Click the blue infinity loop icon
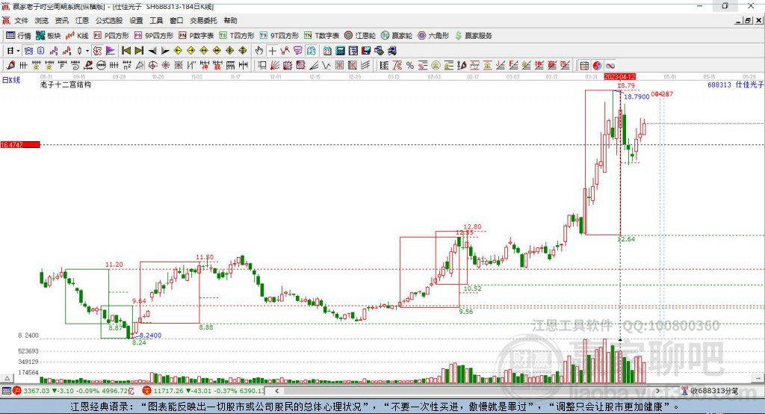This screenshot has width=765, height=414. (x=610, y=66)
